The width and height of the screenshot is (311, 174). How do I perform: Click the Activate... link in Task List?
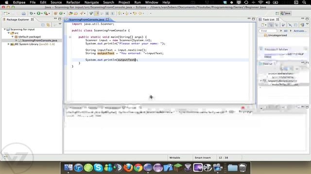coord(300,31)
